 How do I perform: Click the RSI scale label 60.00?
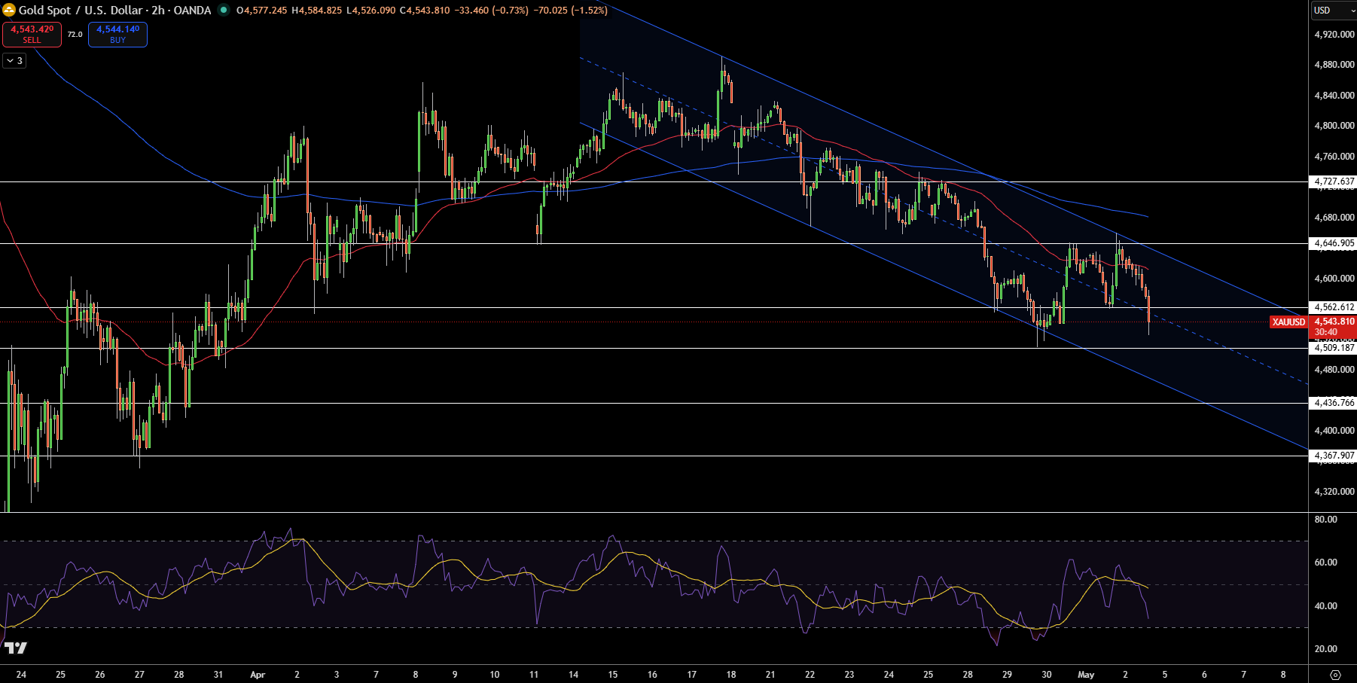click(x=1325, y=563)
